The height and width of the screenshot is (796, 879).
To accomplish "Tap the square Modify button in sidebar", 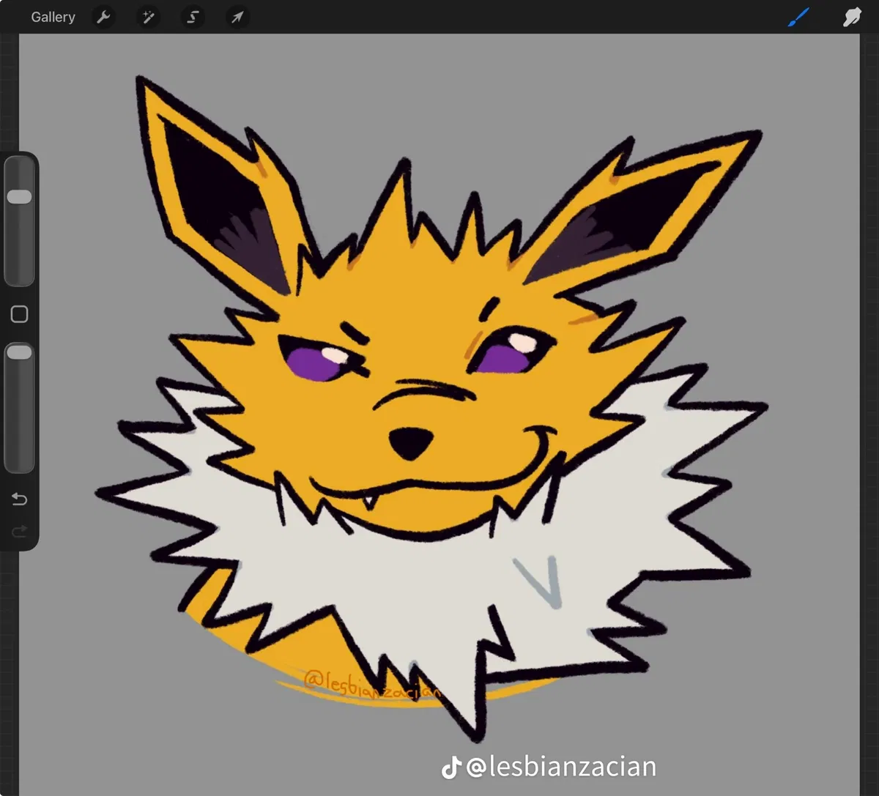I will pos(19,314).
